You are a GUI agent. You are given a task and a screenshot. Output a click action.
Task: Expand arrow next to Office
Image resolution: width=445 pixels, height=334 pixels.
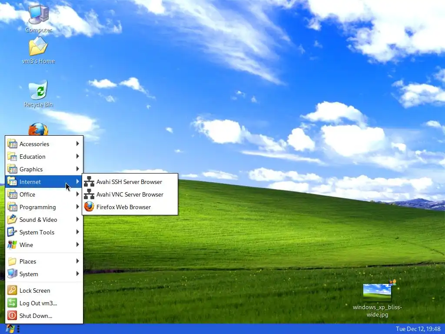(x=77, y=194)
